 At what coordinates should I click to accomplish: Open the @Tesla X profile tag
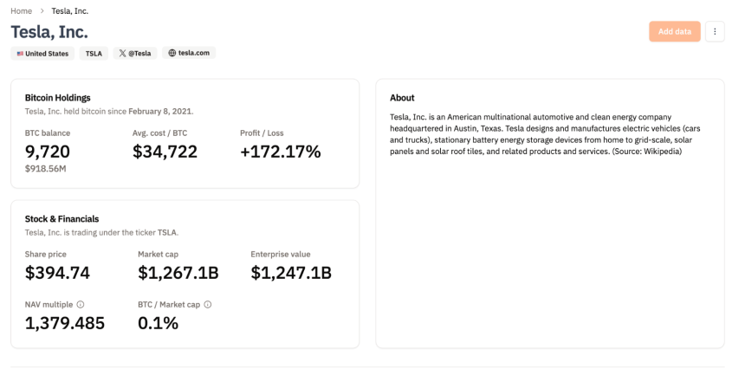point(135,53)
